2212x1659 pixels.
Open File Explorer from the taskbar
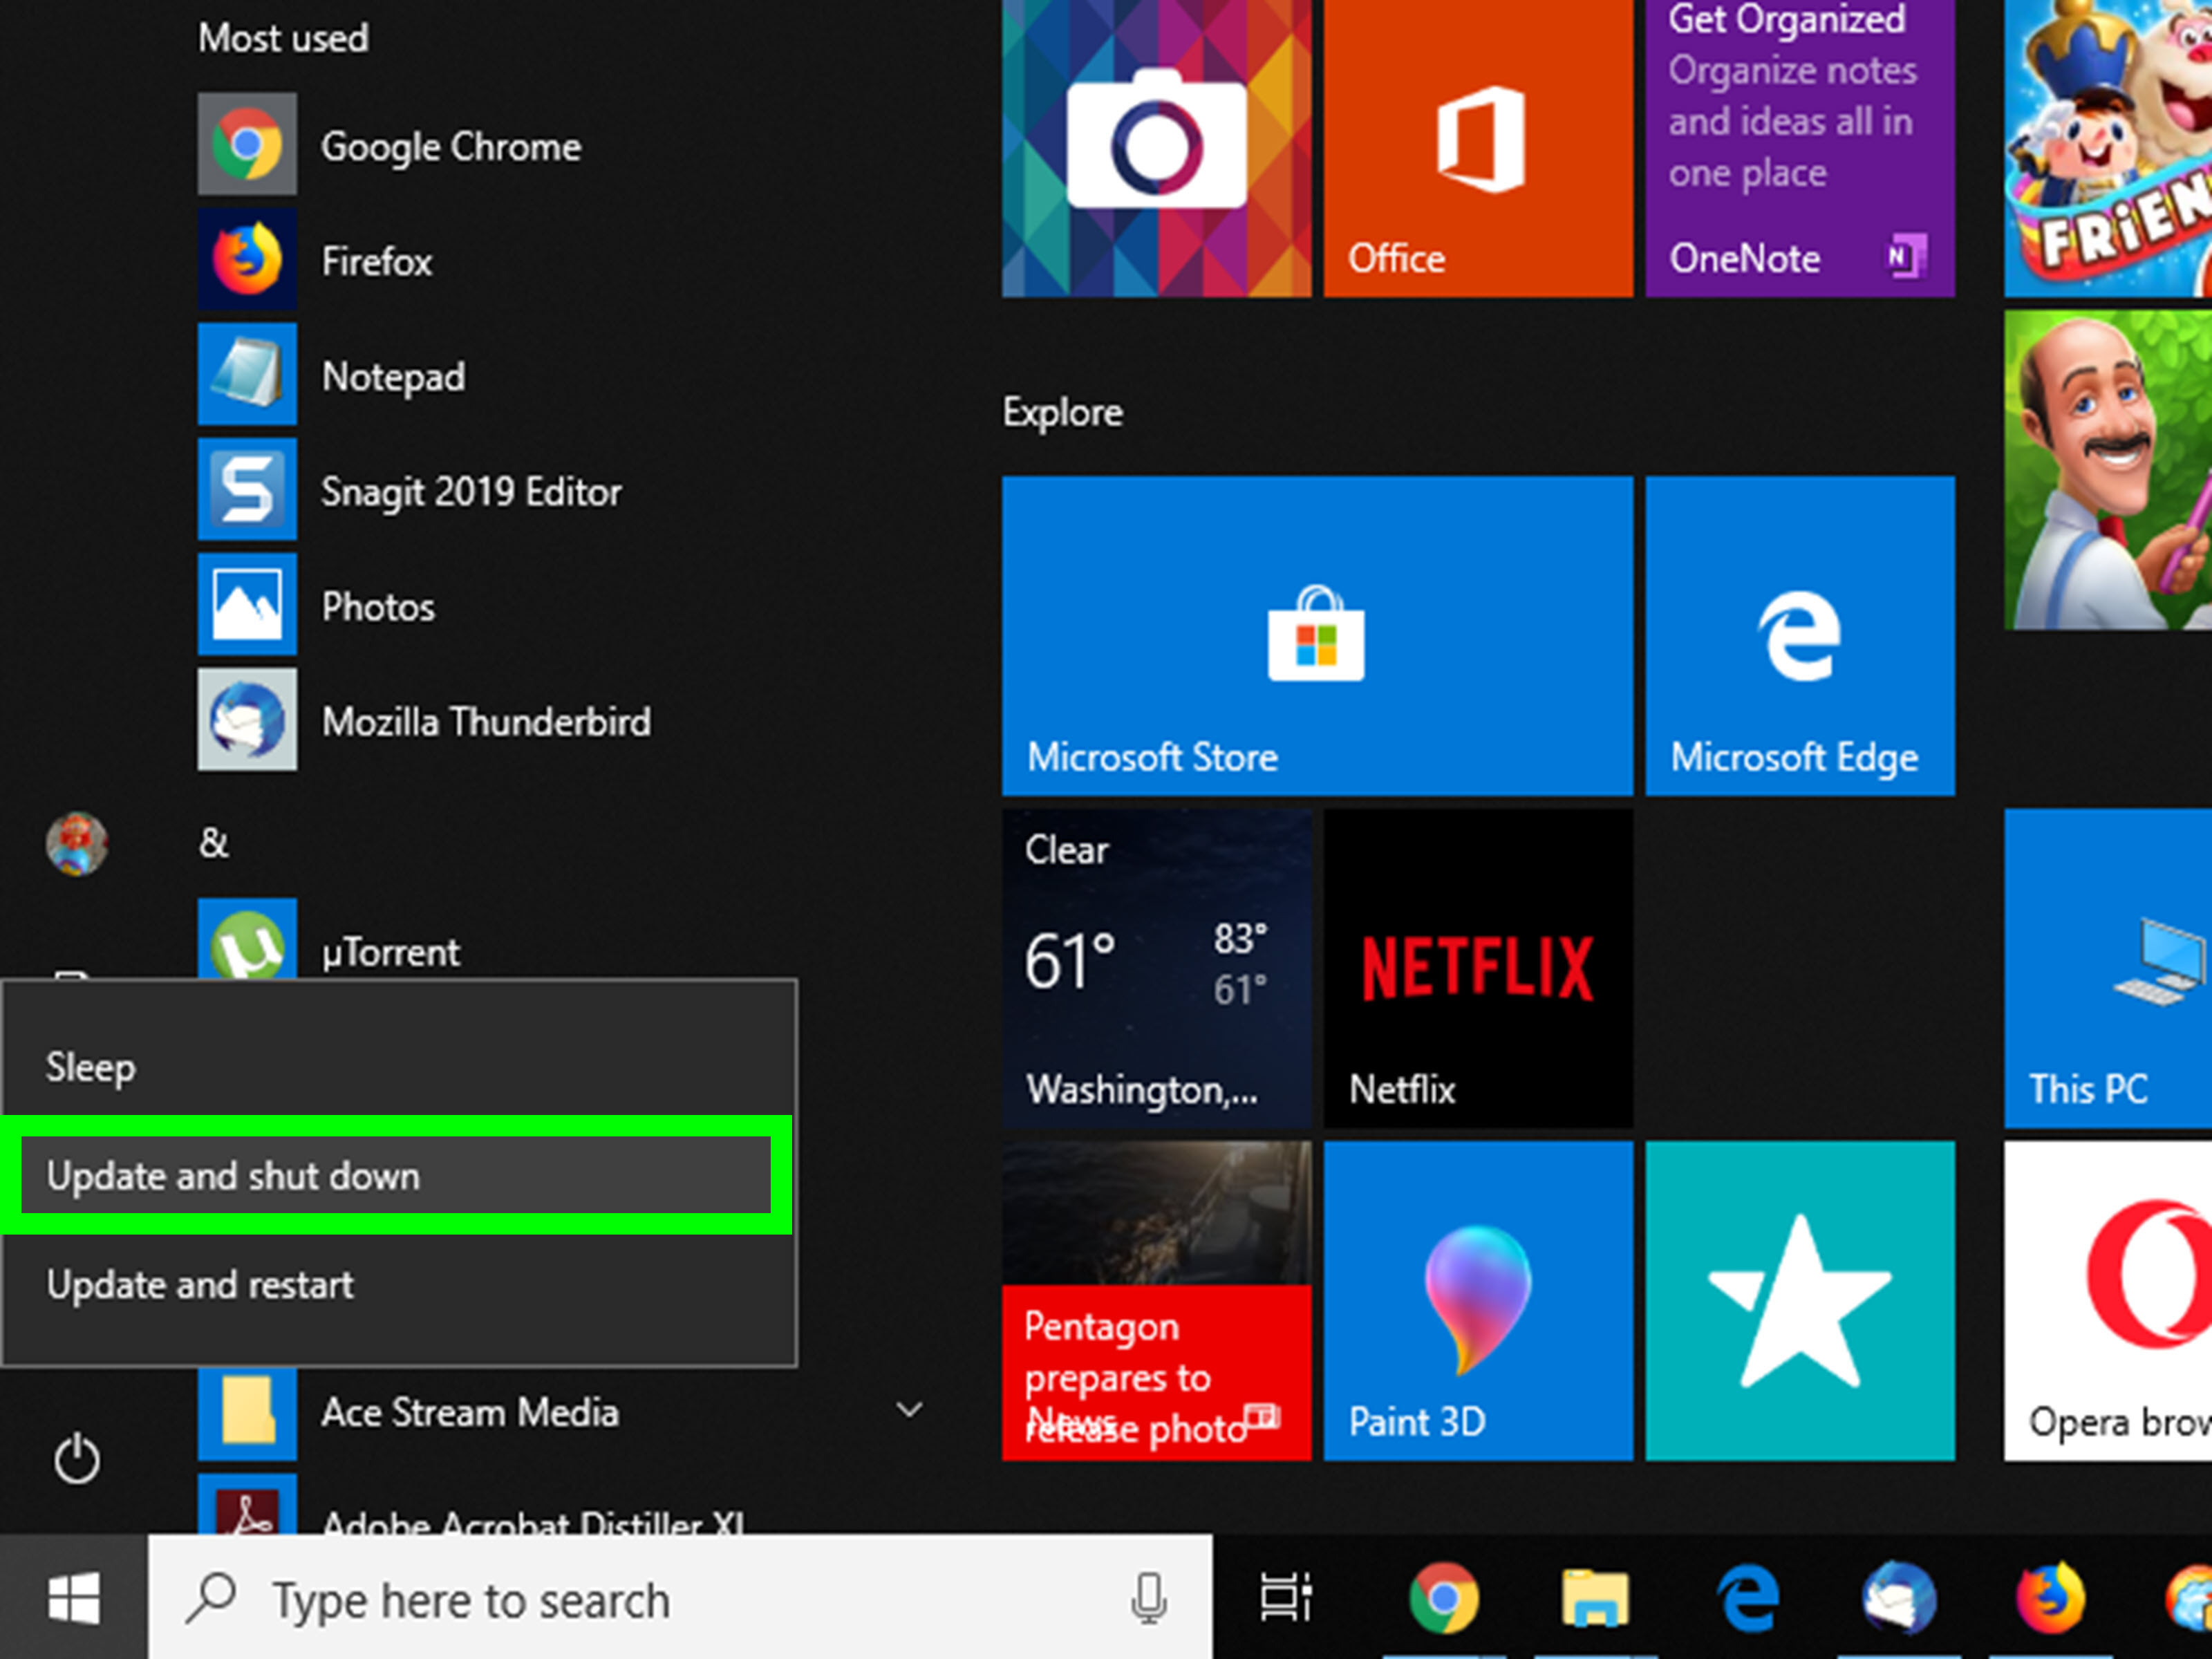[x=1595, y=1598]
